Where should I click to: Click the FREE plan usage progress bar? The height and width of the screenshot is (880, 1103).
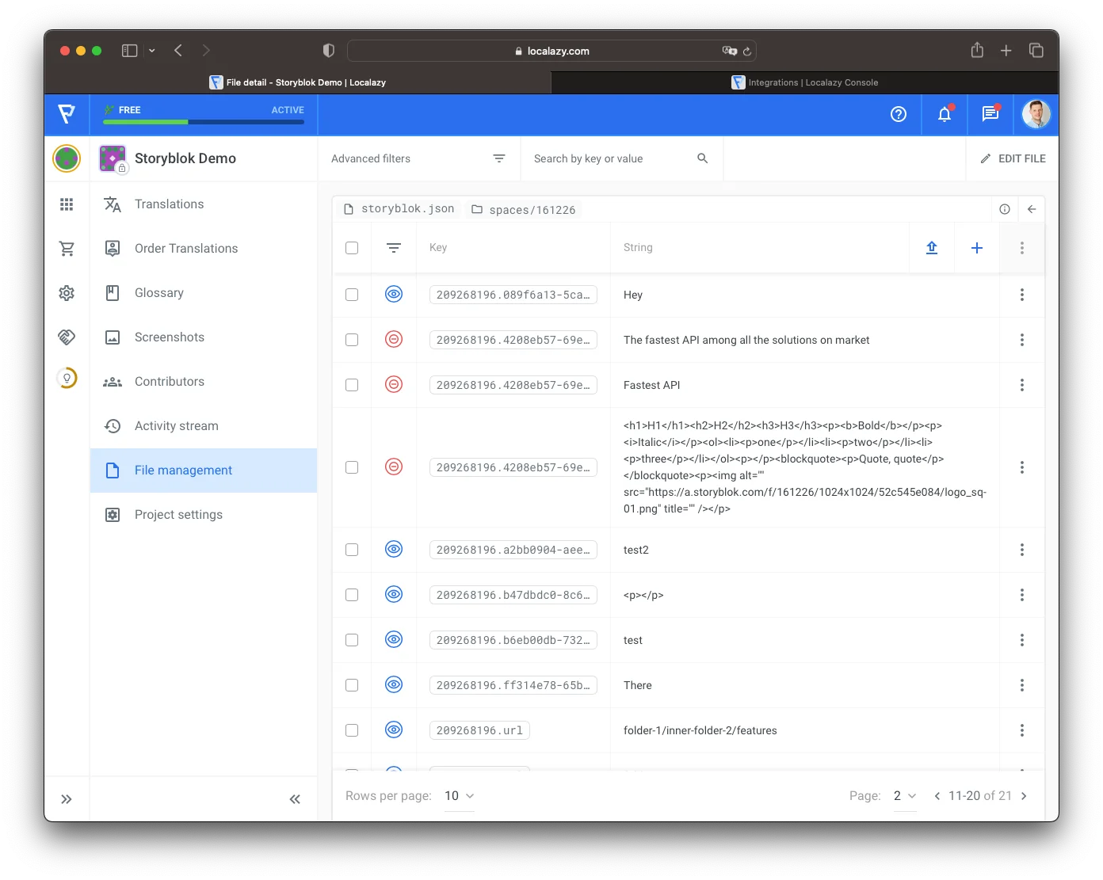pos(204,122)
